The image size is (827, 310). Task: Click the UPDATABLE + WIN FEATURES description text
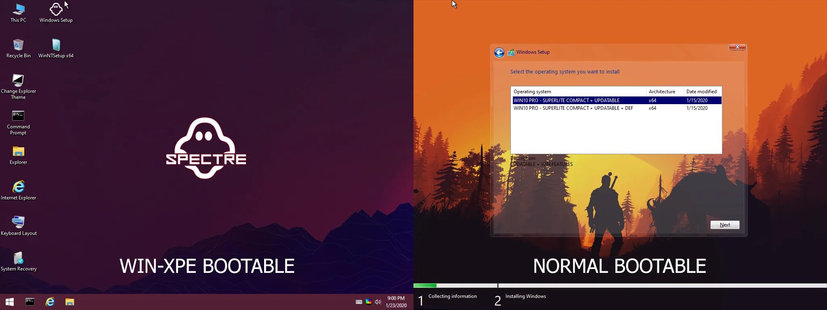[542, 164]
